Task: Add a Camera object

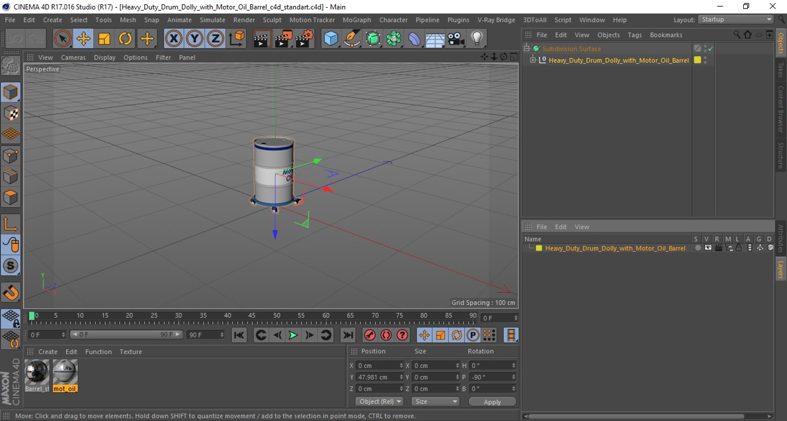Action: coord(456,39)
